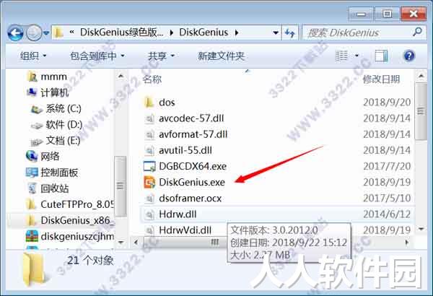
Task: Click the search magnifier icon
Action: [417, 32]
